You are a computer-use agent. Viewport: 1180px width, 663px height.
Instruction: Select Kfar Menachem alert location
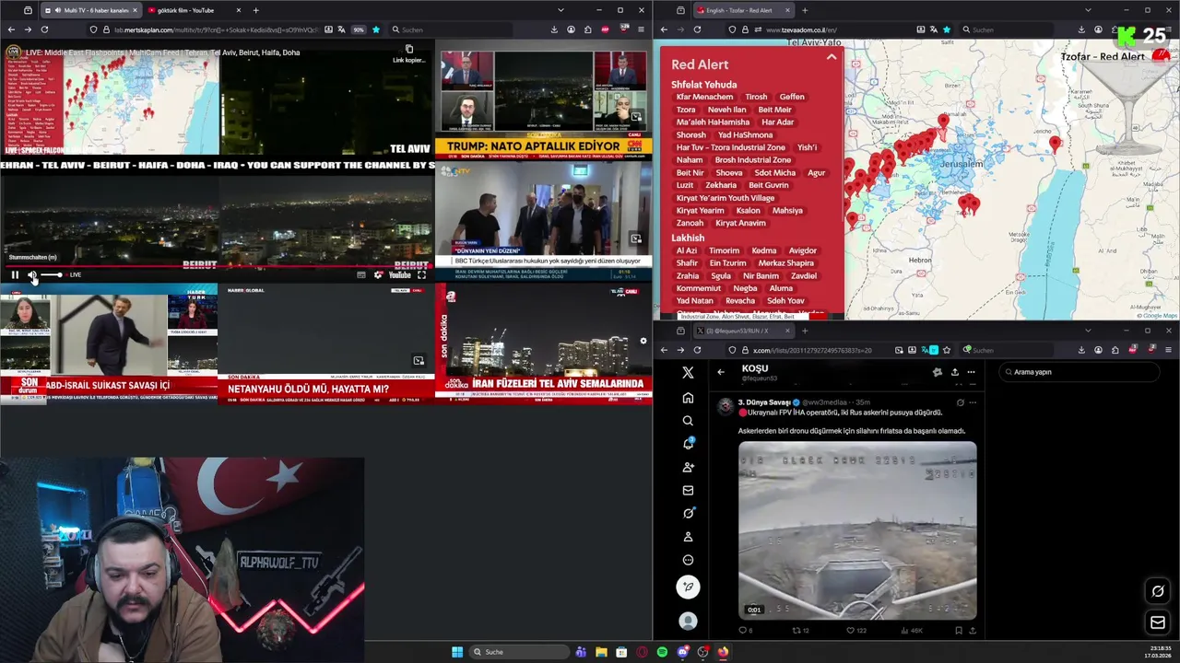(704, 97)
